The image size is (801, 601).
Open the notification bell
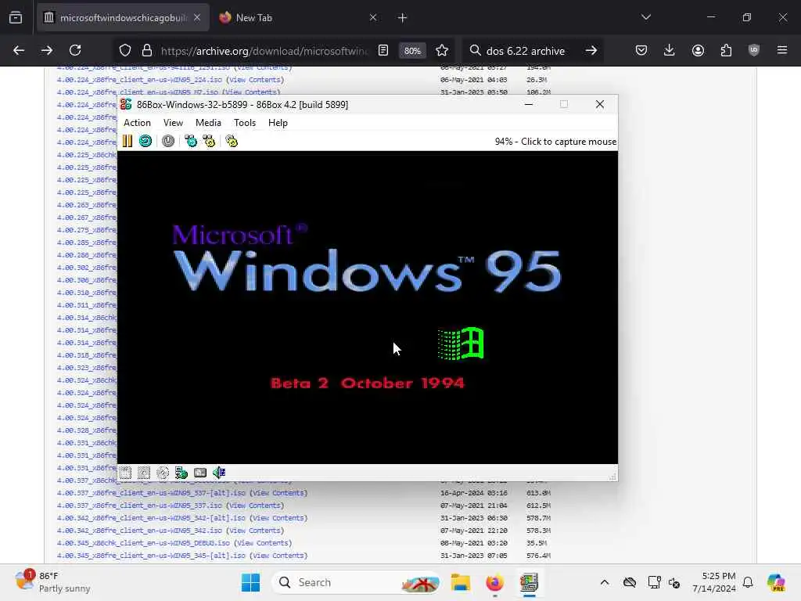pos(748,582)
